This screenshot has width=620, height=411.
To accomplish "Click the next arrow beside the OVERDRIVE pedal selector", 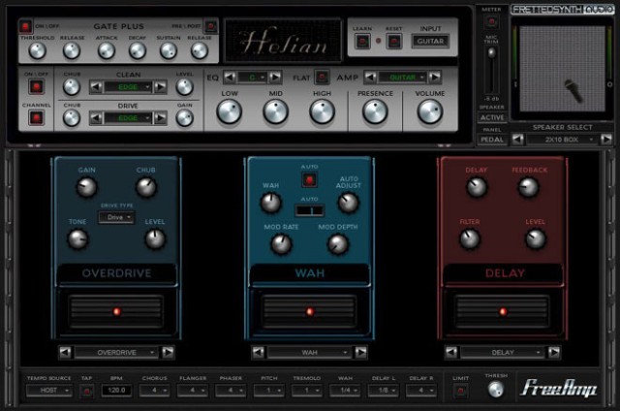I will 168,352.
